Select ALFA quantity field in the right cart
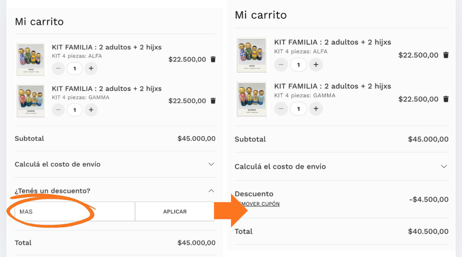The image size is (462, 257). pyautogui.click(x=299, y=65)
